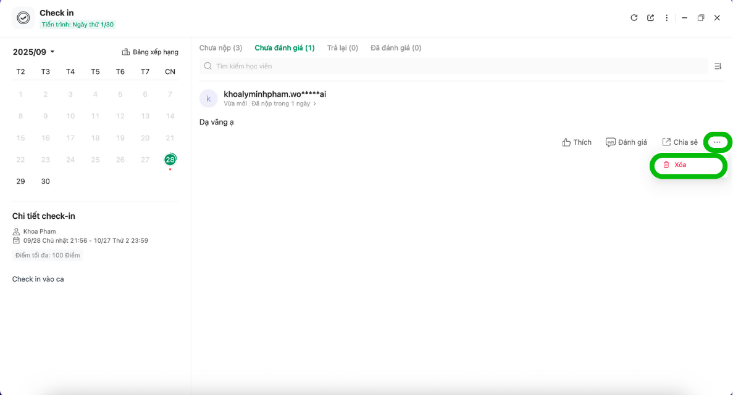The height and width of the screenshot is (395, 733).
Task: Expand the Đã nộp trong 1 ngày chevron
Action: pyautogui.click(x=315, y=104)
